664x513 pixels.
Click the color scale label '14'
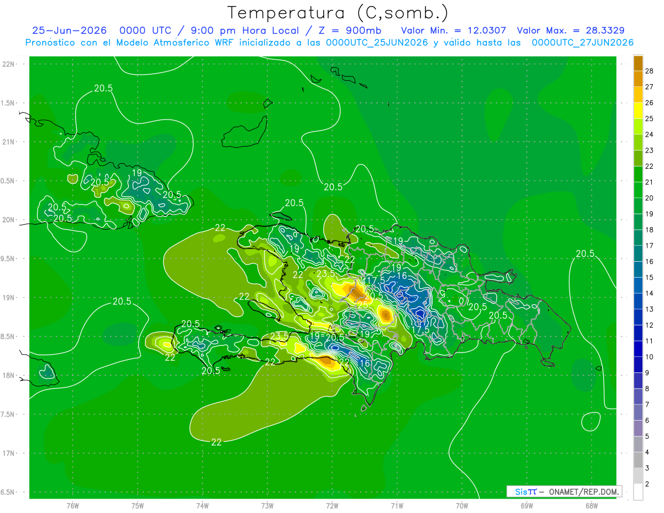(650, 293)
